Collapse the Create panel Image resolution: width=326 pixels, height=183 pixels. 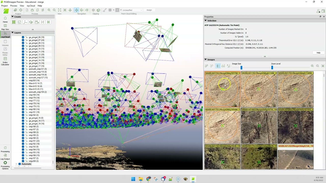click(x=12, y=17)
